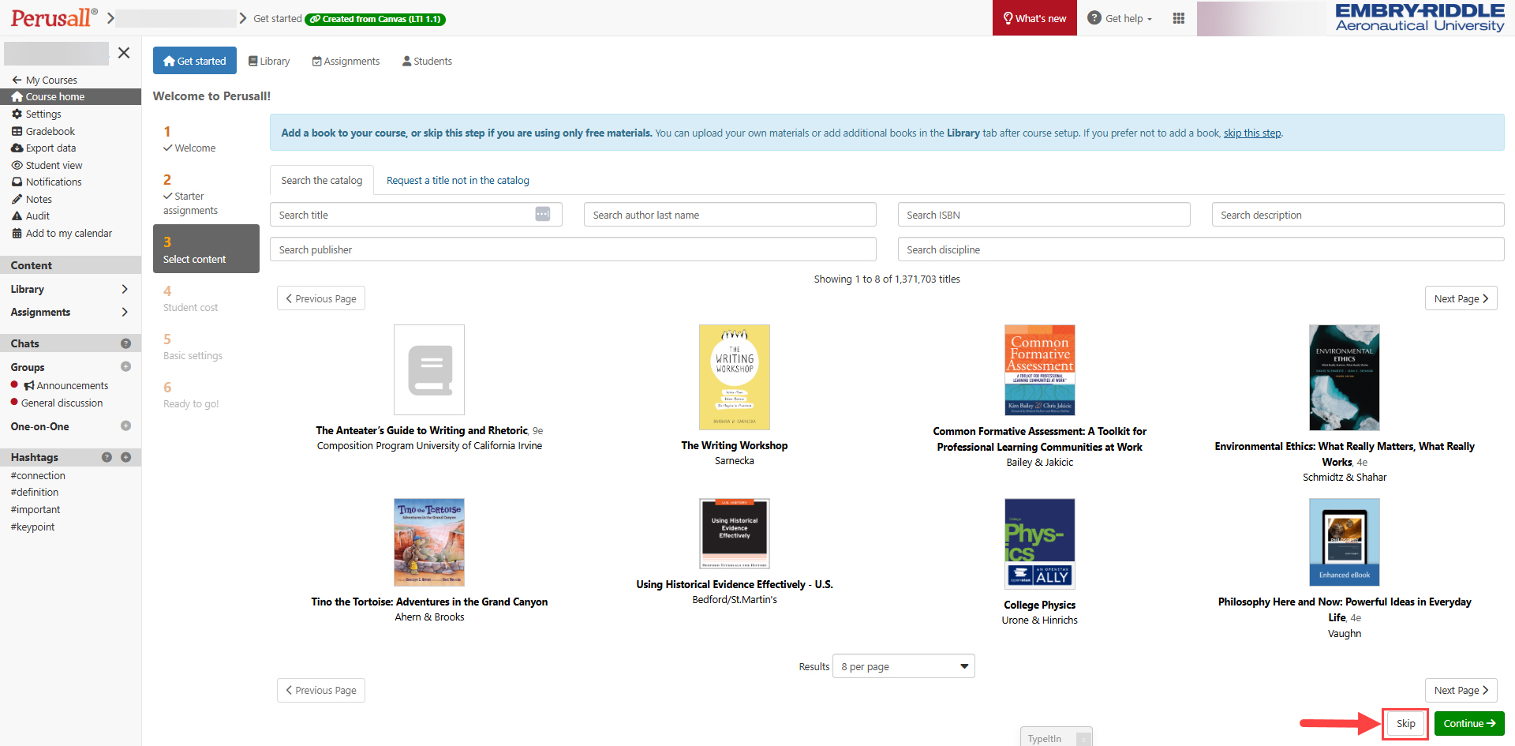Click the Search publisher field

pyautogui.click(x=573, y=249)
